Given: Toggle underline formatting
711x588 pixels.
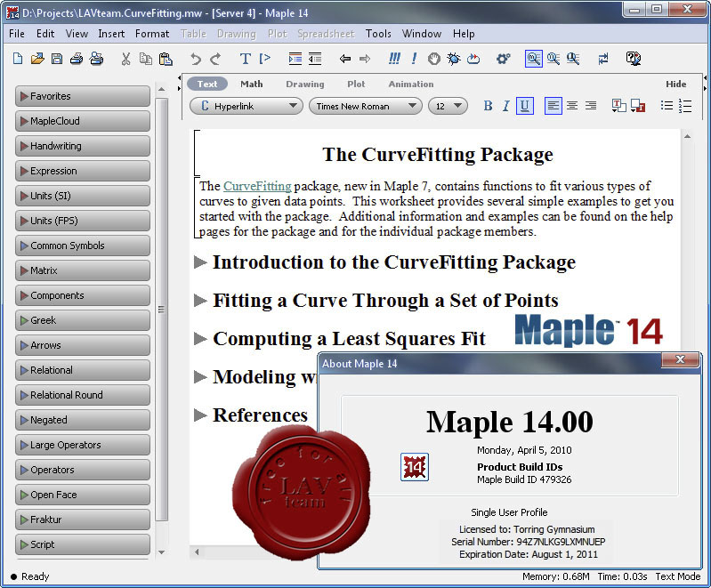Looking at the screenshot, I should point(525,106).
